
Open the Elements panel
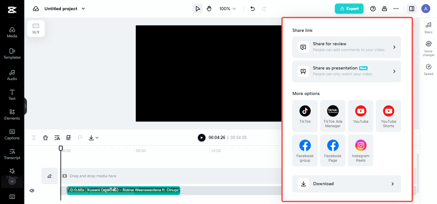tap(12, 115)
